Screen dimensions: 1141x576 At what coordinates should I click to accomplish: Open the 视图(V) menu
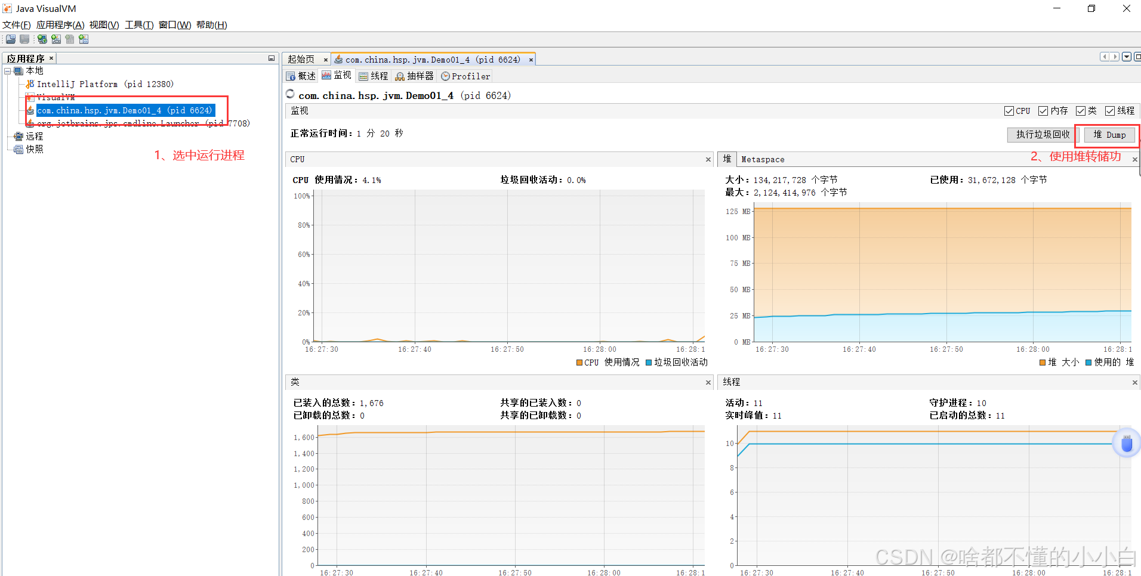104,25
